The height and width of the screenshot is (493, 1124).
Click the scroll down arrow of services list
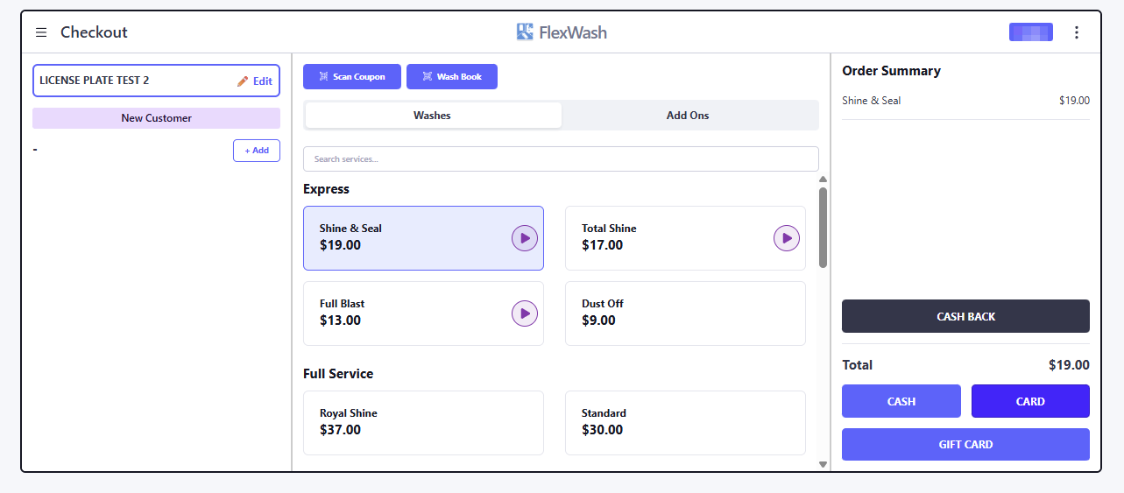pos(823,465)
